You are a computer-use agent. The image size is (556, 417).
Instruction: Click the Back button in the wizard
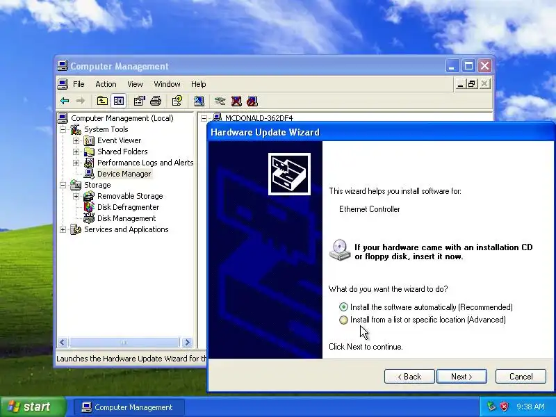coord(409,377)
